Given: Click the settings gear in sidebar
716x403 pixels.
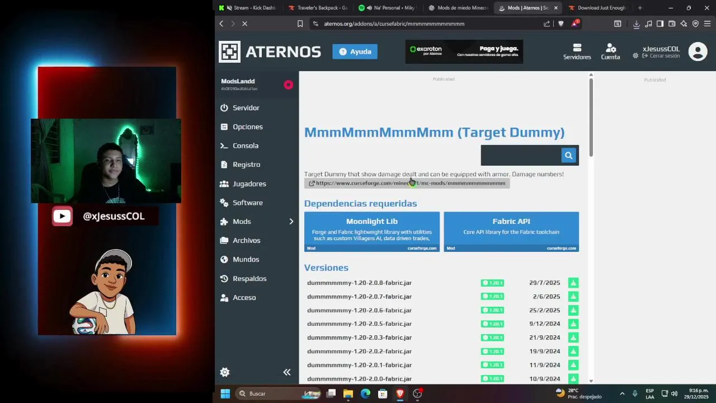Looking at the screenshot, I should pyautogui.click(x=225, y=372).
